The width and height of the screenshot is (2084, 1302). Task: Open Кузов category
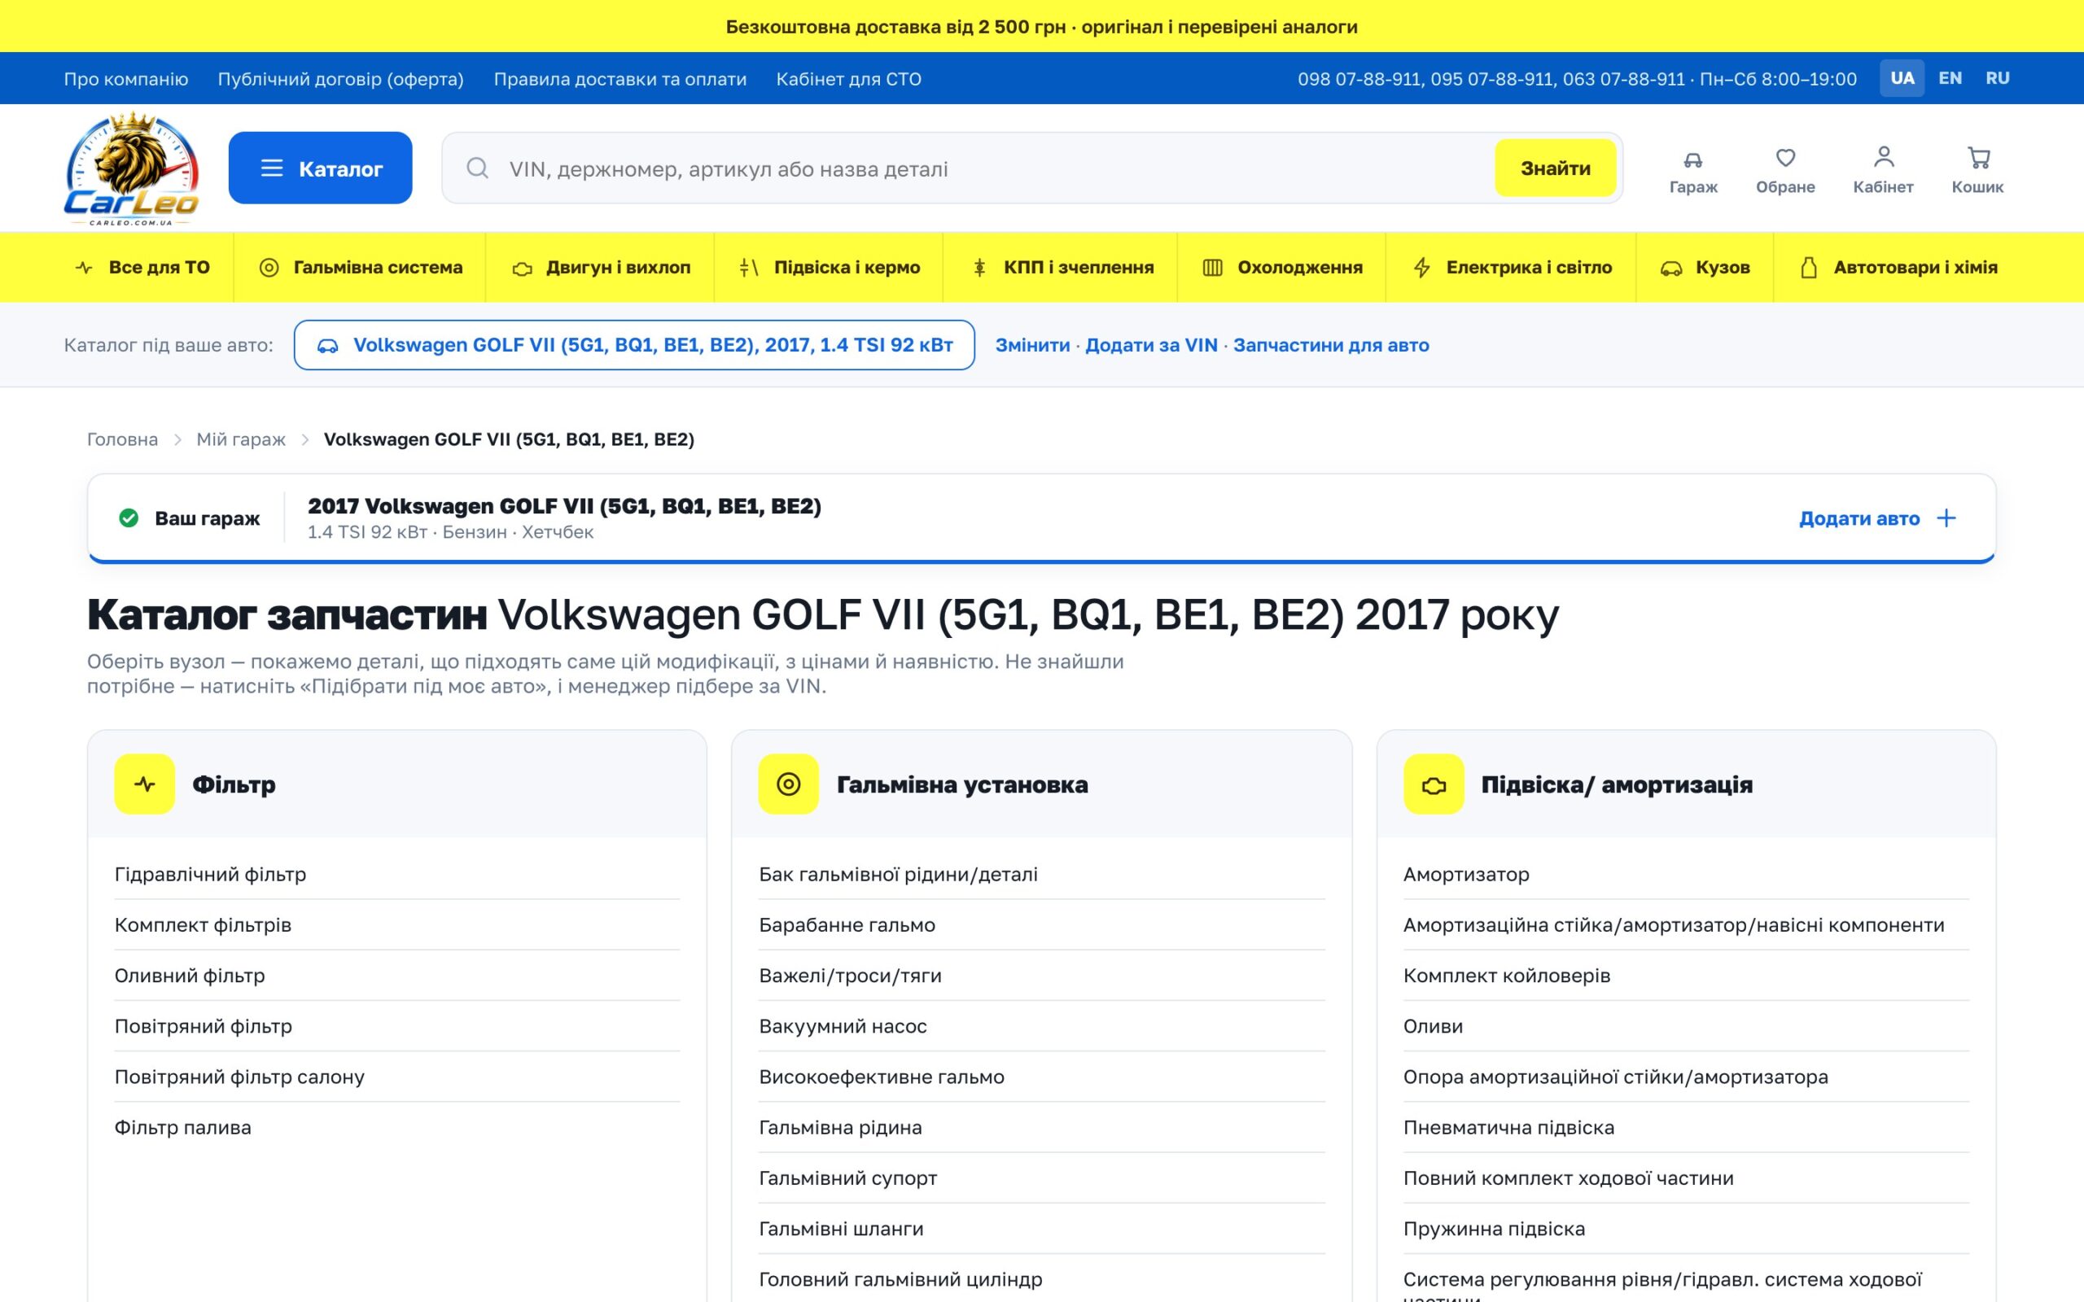(1705, 267)
